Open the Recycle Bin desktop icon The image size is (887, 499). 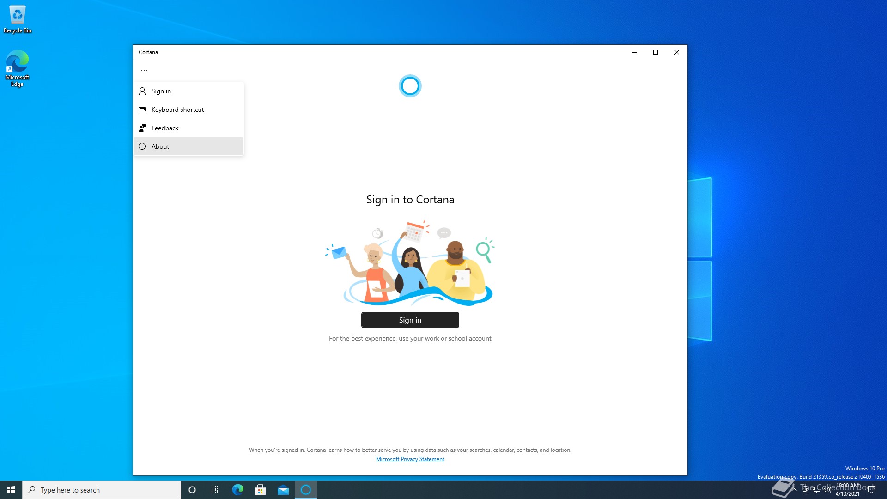click(x=18, y=19)
